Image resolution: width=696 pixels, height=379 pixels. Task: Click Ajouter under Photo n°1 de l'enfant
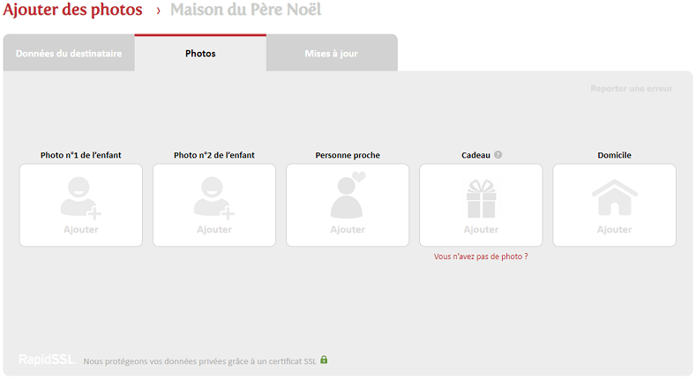[x=81, y=229]
